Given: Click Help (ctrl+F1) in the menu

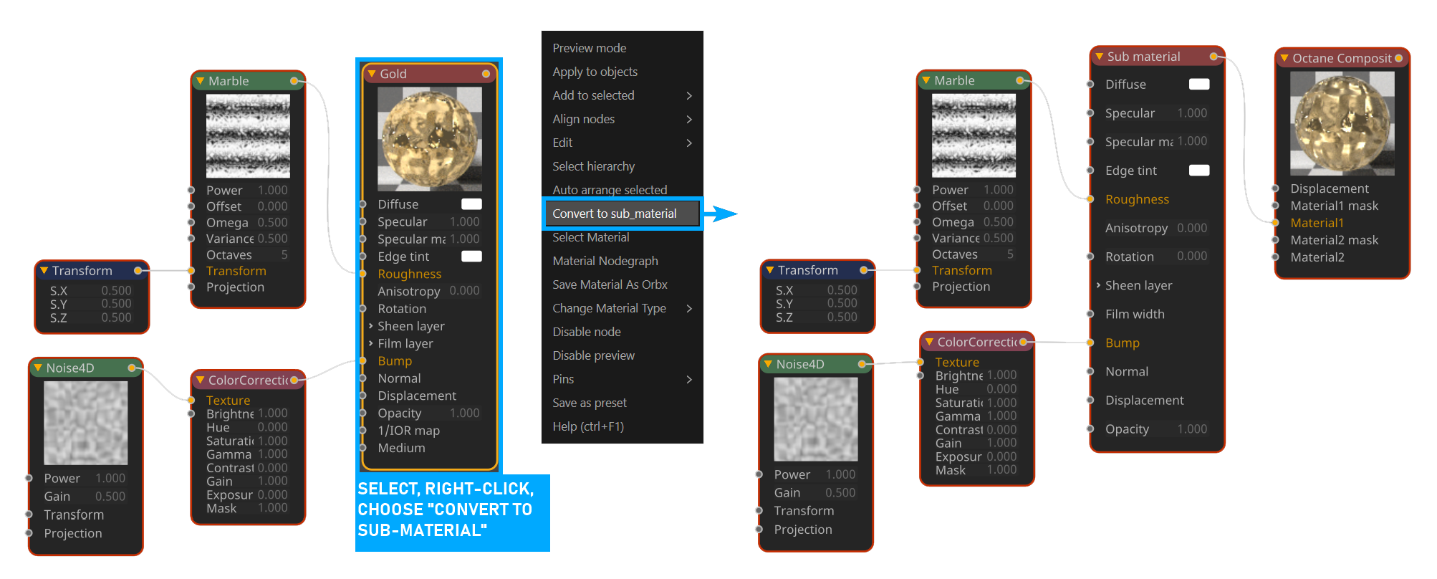Looking at the screenshot, I should (x=587, y=426).
